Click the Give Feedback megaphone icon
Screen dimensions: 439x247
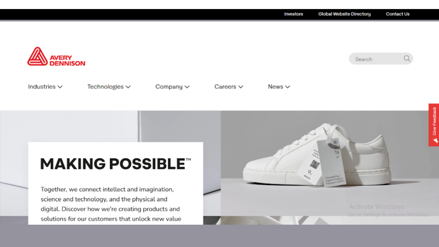[x=436, y=140]
